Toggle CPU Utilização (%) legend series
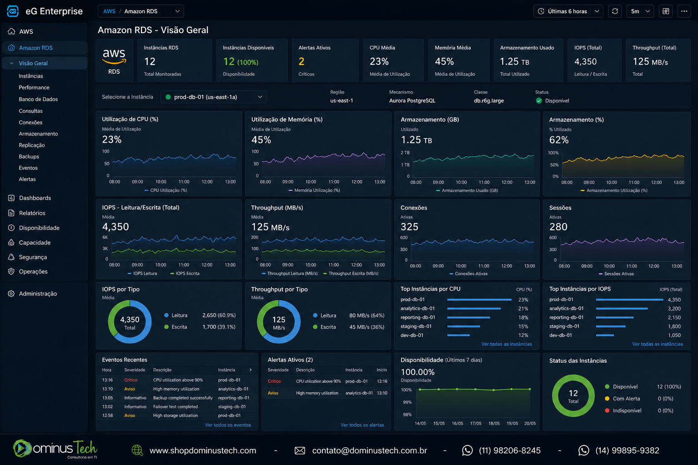This screenshot has height=465, width=698. coord(166,190)
